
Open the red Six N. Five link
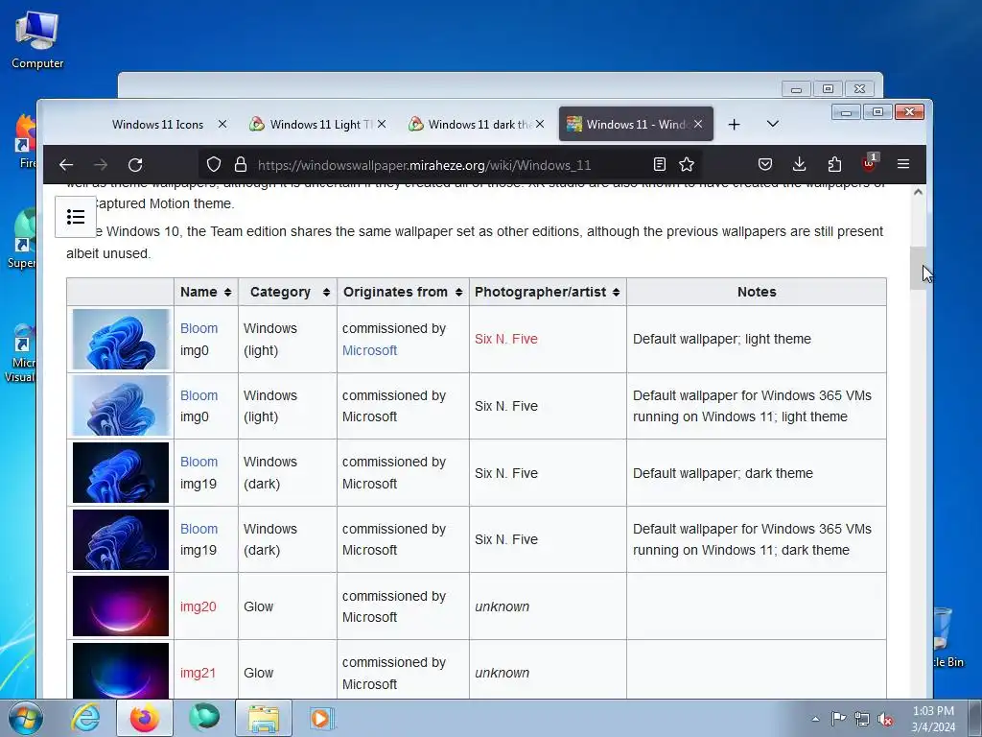pyautogui.click(x=506, y=339)
